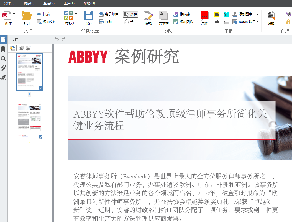The width and height of the screenshot is (292, 222).
Task: Open the 文本框 (Text Box) tool
Action: point(163,17)
